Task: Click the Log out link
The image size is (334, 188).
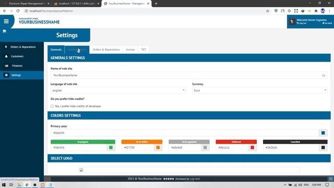Action: (302, 23)
